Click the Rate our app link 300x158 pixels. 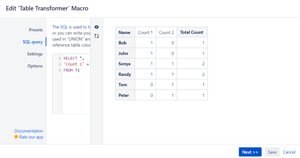point(31,137)
